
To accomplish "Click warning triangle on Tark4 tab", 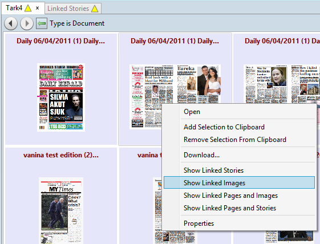I will point(28,8).
